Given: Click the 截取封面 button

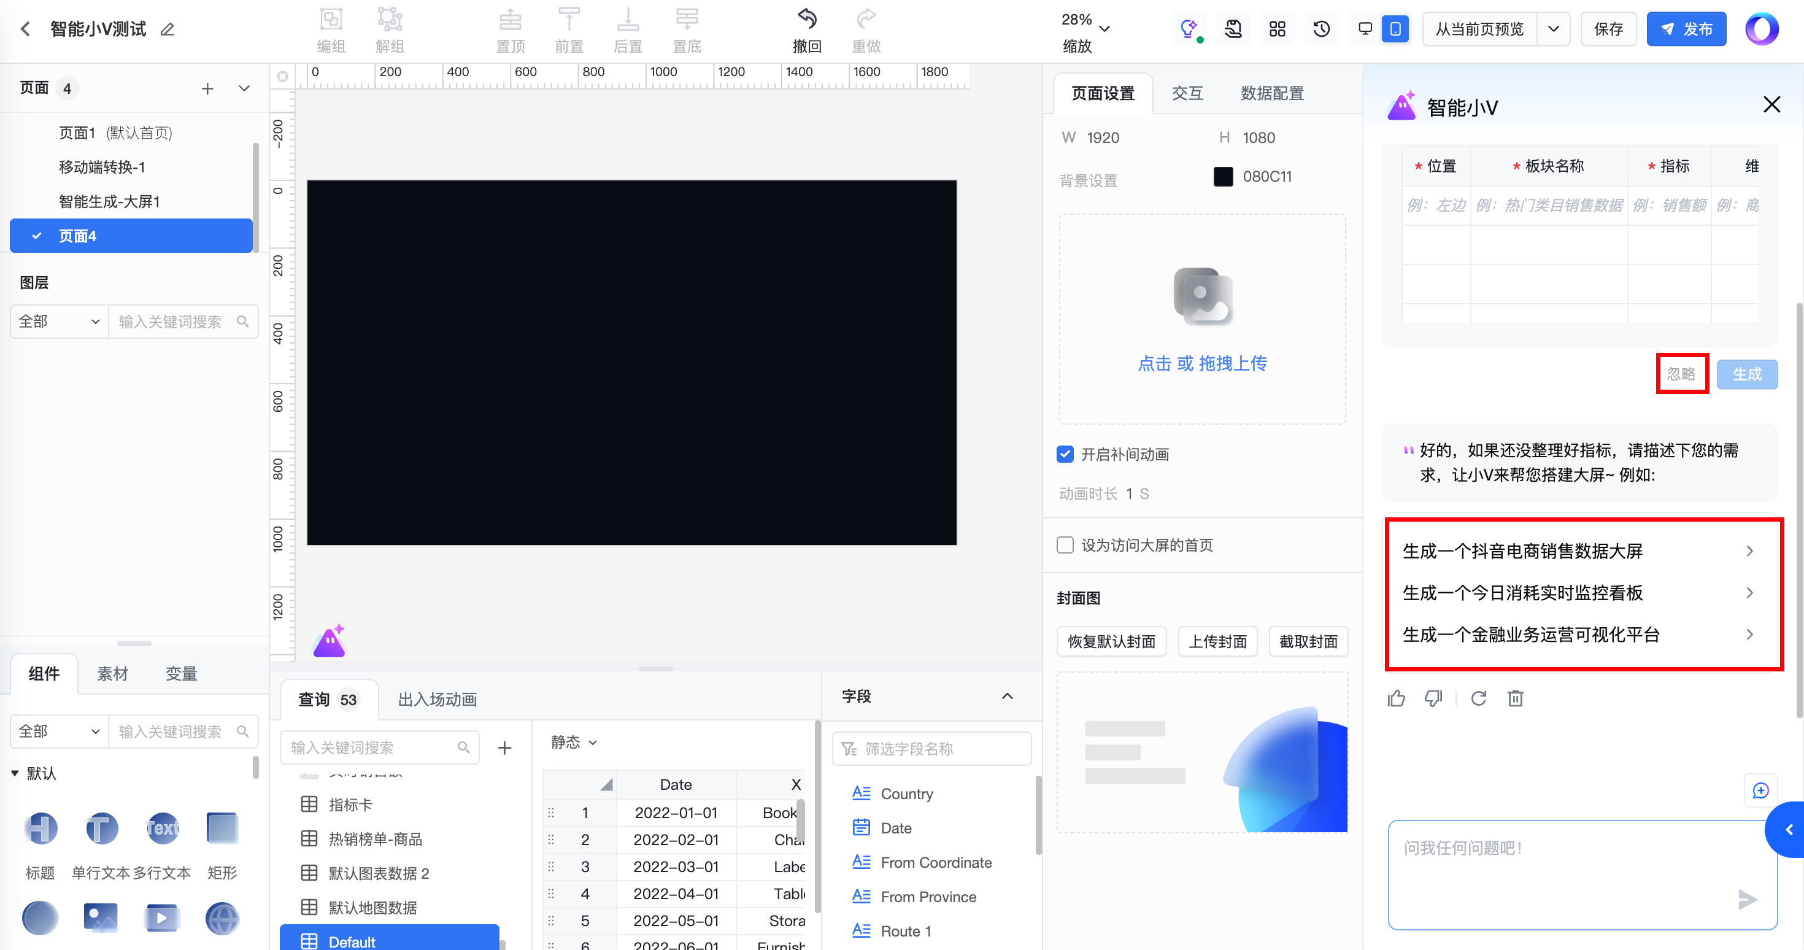Looking at the screenshot, I should point(1308,641).
